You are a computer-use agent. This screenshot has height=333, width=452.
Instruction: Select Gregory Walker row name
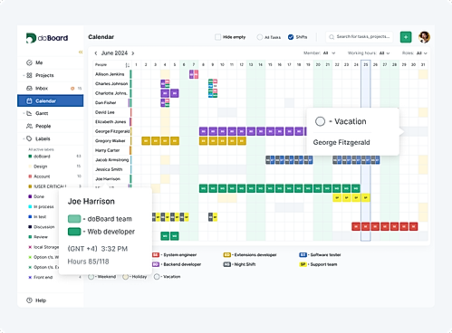coord(111,141)
